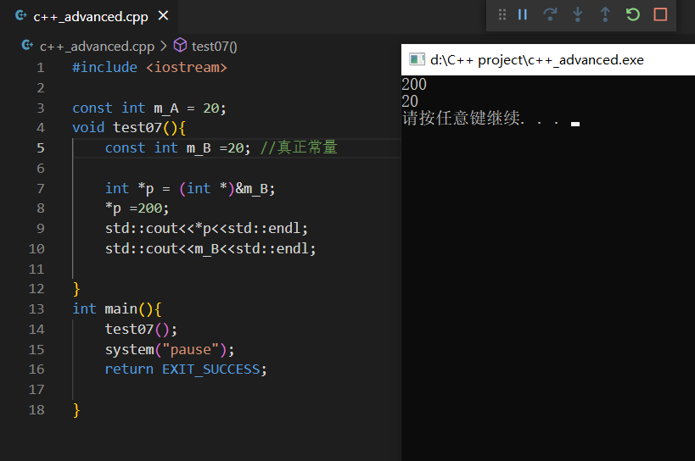Click line number 5 in the gutter
The image size is (695, 461).
(40, 147)
